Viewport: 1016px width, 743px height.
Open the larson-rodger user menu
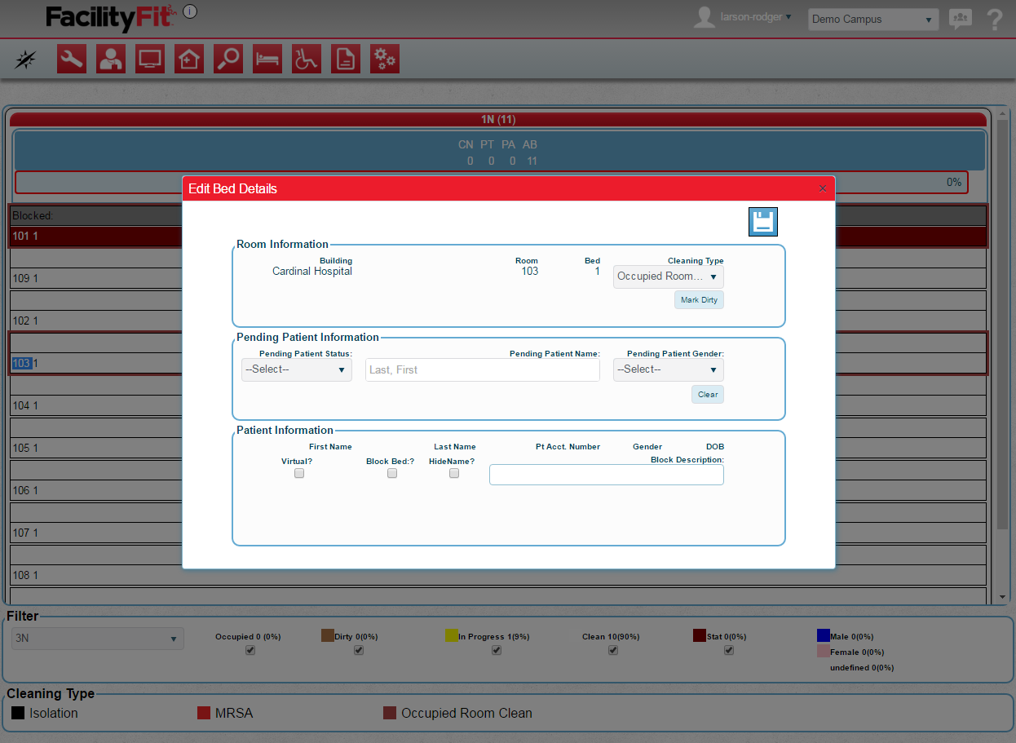755,17
